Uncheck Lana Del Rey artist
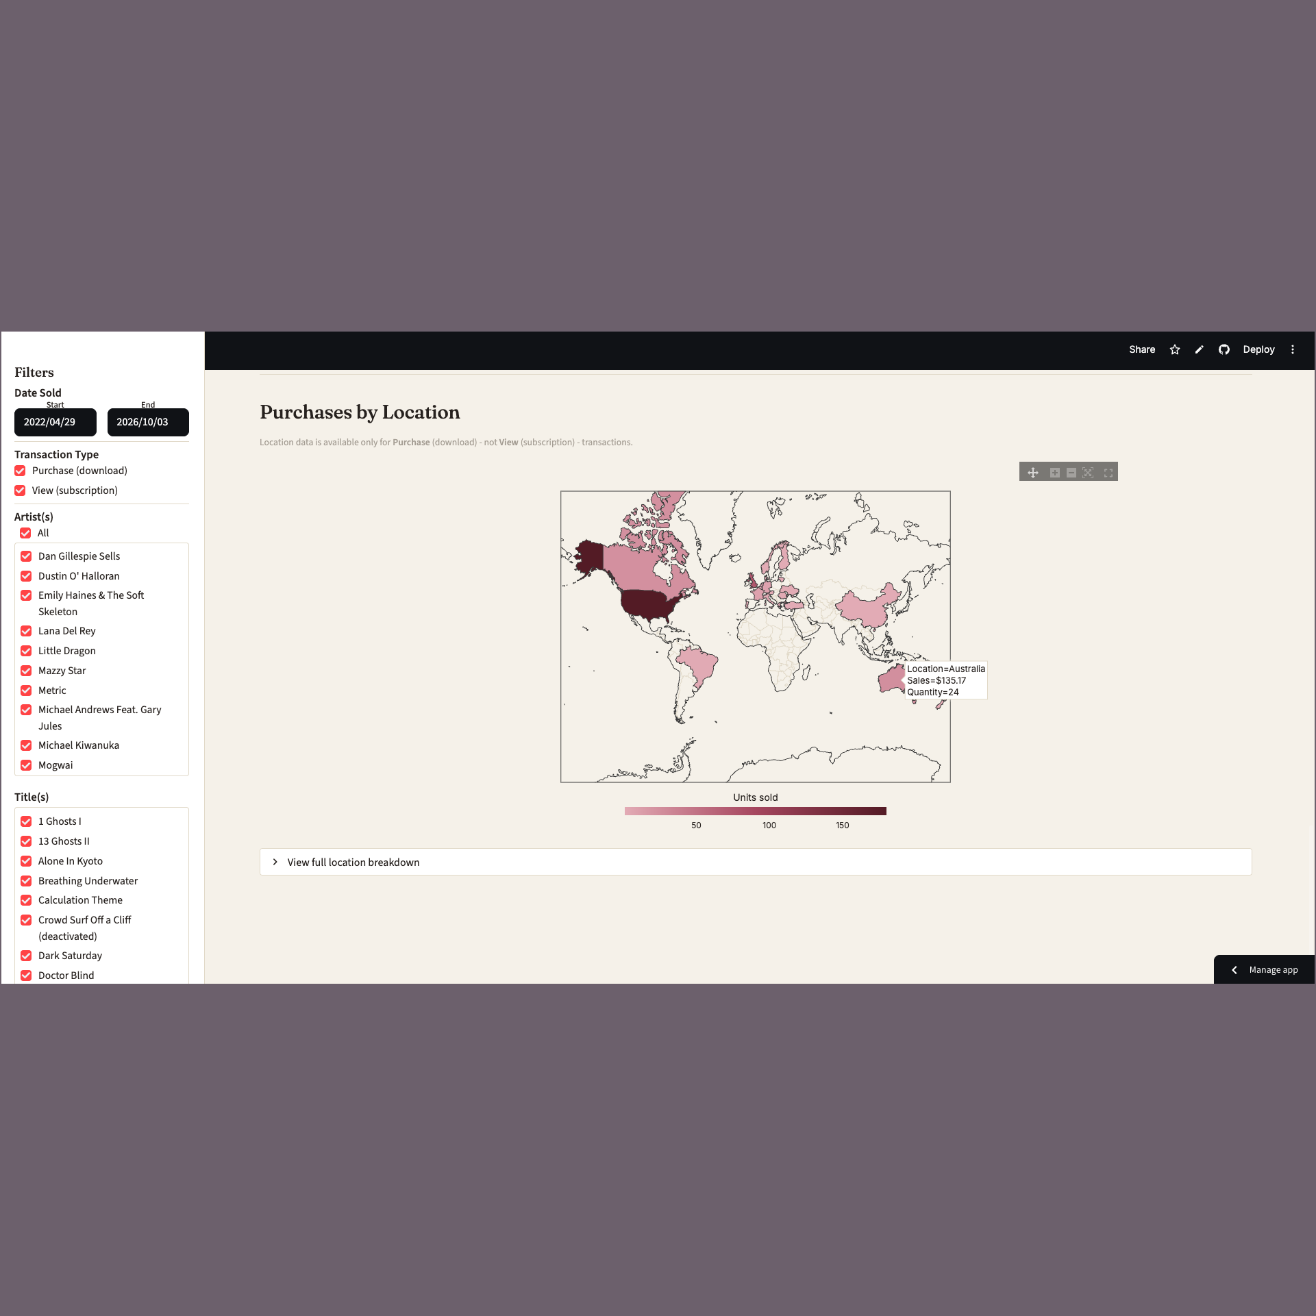 [x=26, y=631]
